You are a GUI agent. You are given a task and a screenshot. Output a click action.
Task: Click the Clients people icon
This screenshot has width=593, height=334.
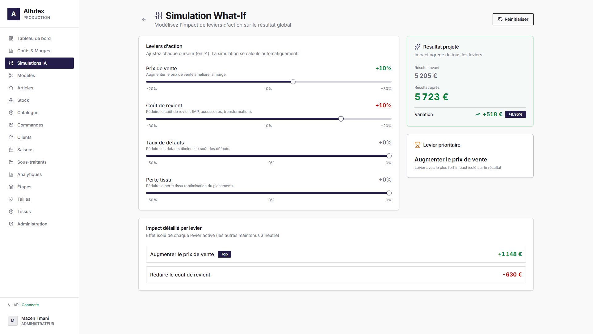click(11, 137)
